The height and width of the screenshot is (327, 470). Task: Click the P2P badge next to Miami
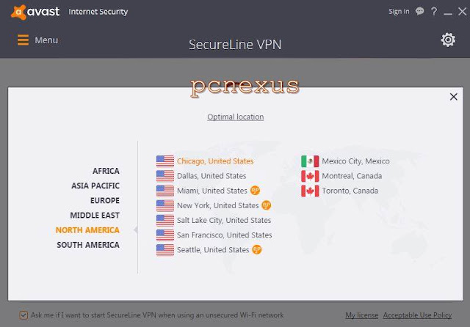[x=255, y=191]
